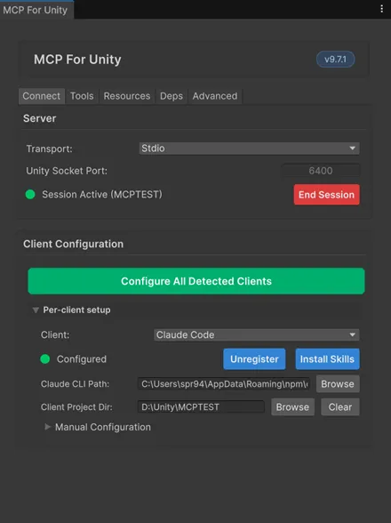Click the MCP For Unity panel title

pyautogui.click(x=77, y=60)
